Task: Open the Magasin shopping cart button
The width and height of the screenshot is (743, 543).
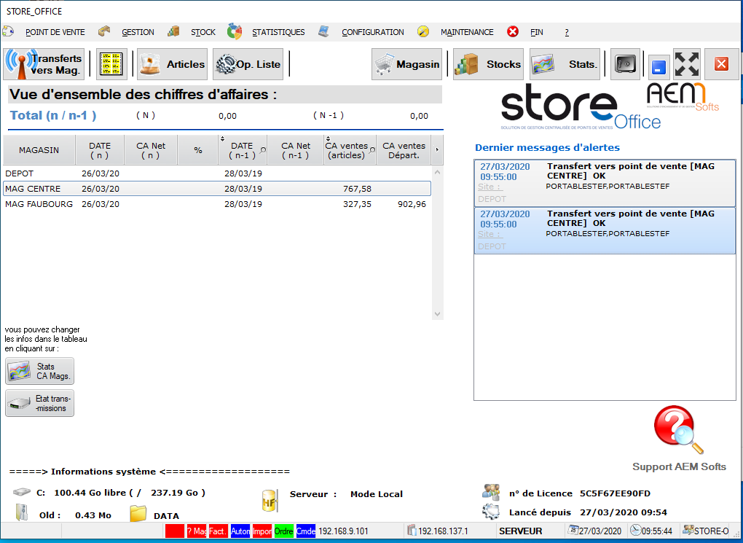Action: click(x=407, y=64)
